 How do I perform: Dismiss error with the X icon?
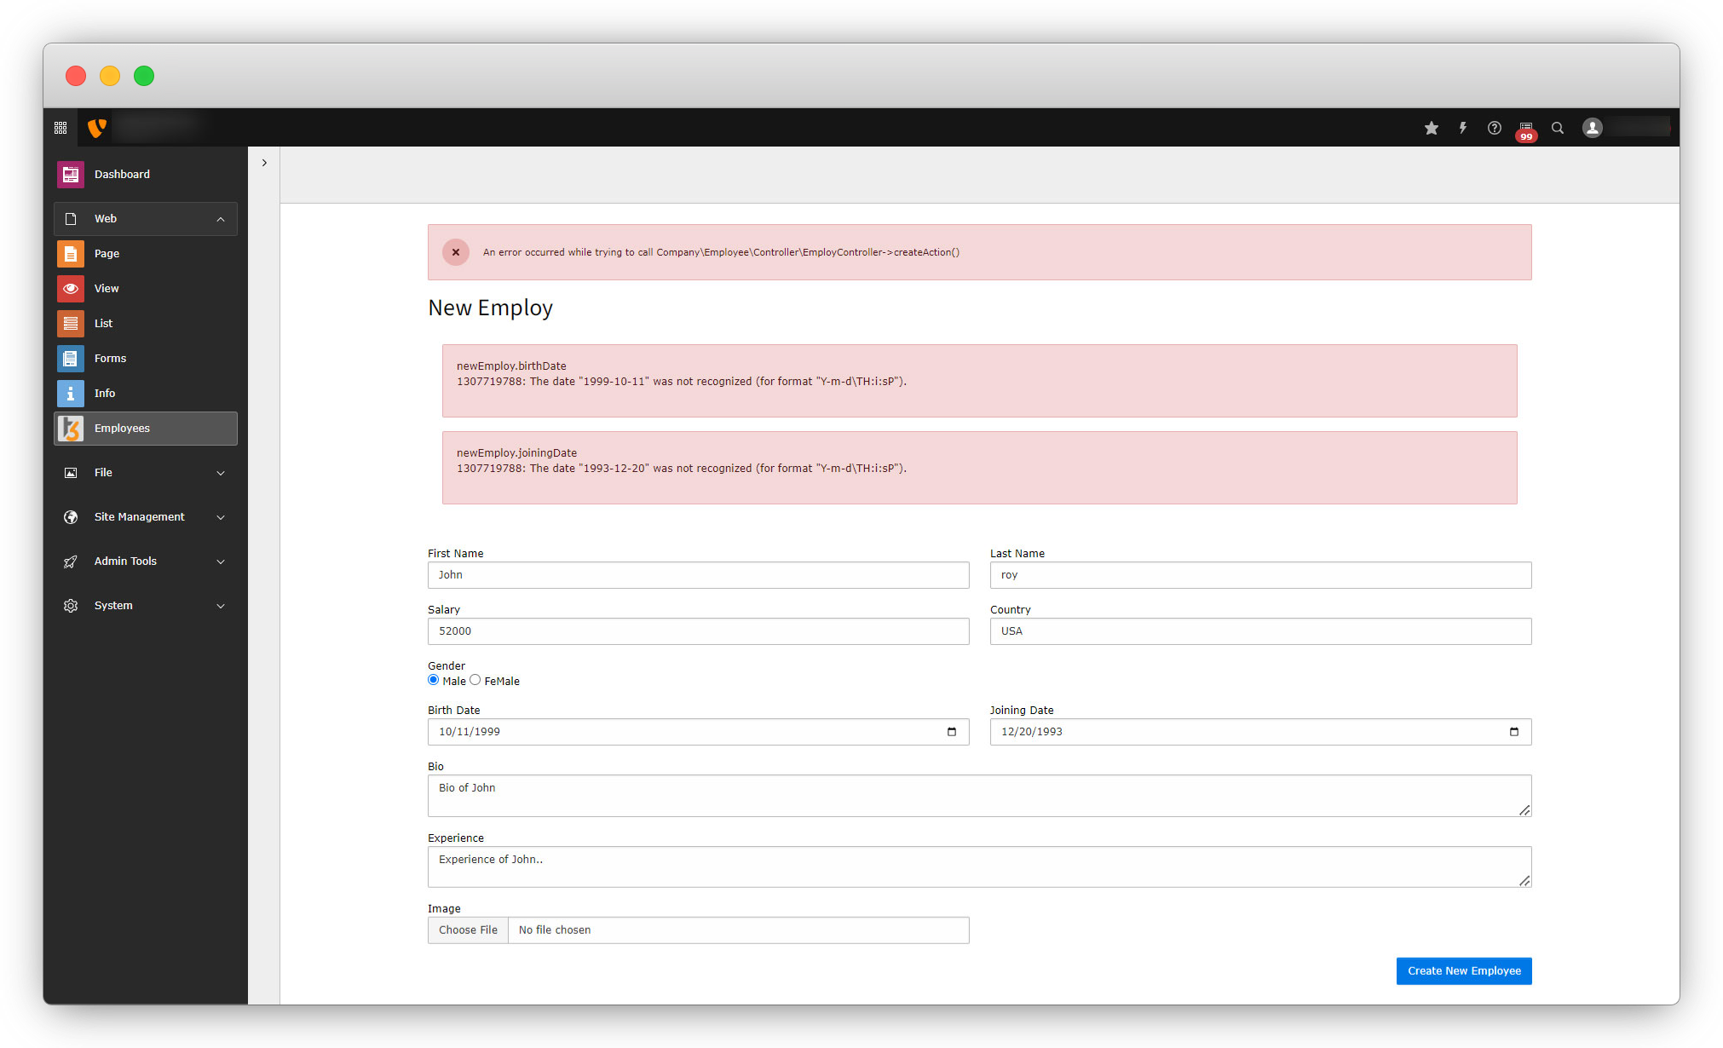456,252
